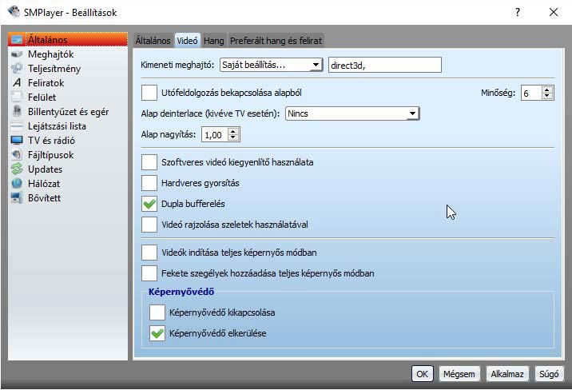Image resolution: width=572 pixels, height=390 pixels.
Task: Select Lejátszási lista category
Action: point(68,125)
